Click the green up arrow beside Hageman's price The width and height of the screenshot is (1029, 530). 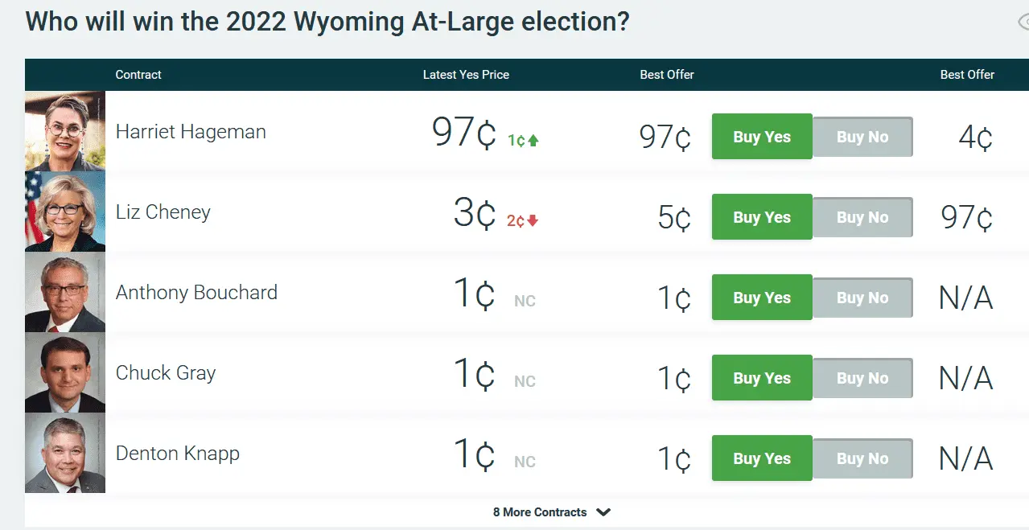pyautogui.click(x=533, y=141)
